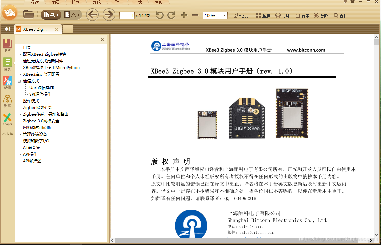Add a new tab with plus button

click(68, 29)
